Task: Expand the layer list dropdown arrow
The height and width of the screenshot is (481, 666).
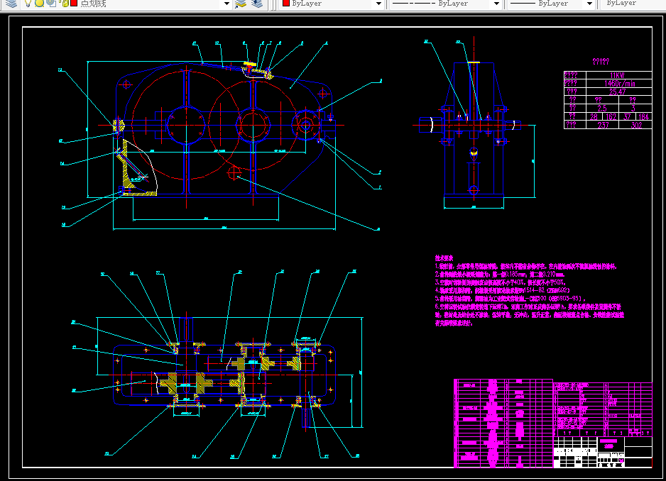Action: click(x=226, y=4)
